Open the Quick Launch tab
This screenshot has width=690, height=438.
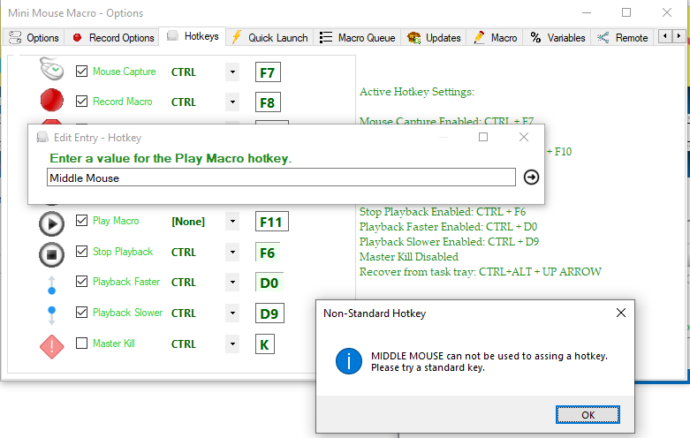pos(269,38)
